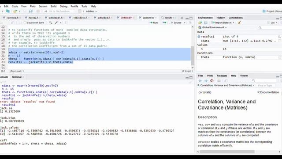The image size is (282, 159).
Task: Run the selected lines with Run button
Action: [154, 23]
